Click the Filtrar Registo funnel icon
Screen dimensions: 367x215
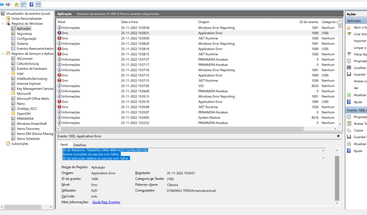349,54
